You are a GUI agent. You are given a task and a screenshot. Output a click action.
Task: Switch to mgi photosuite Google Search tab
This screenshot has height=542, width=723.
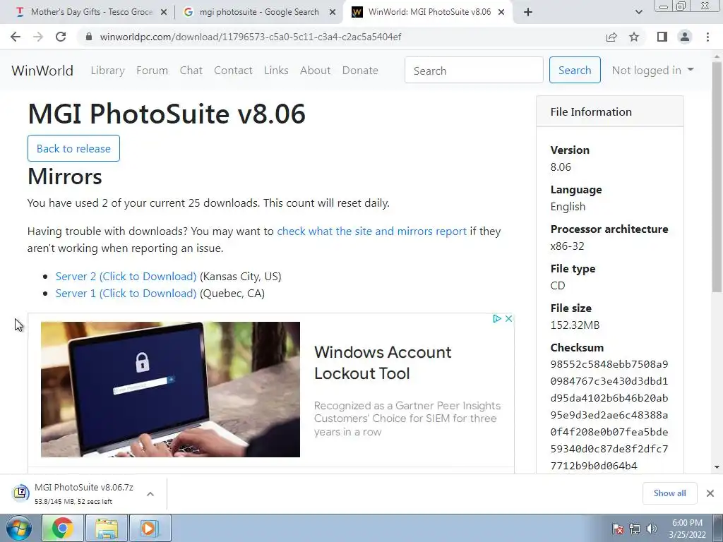[259, 12]
